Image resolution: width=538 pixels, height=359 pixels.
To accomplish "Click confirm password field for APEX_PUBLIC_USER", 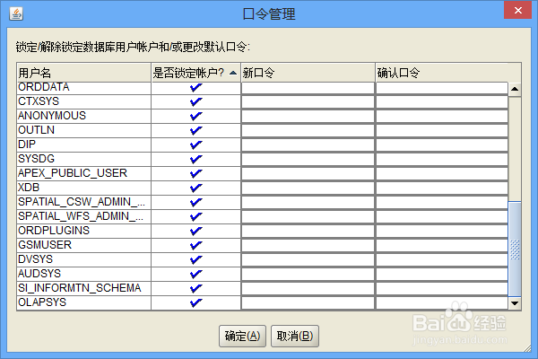I will point(442,173).
